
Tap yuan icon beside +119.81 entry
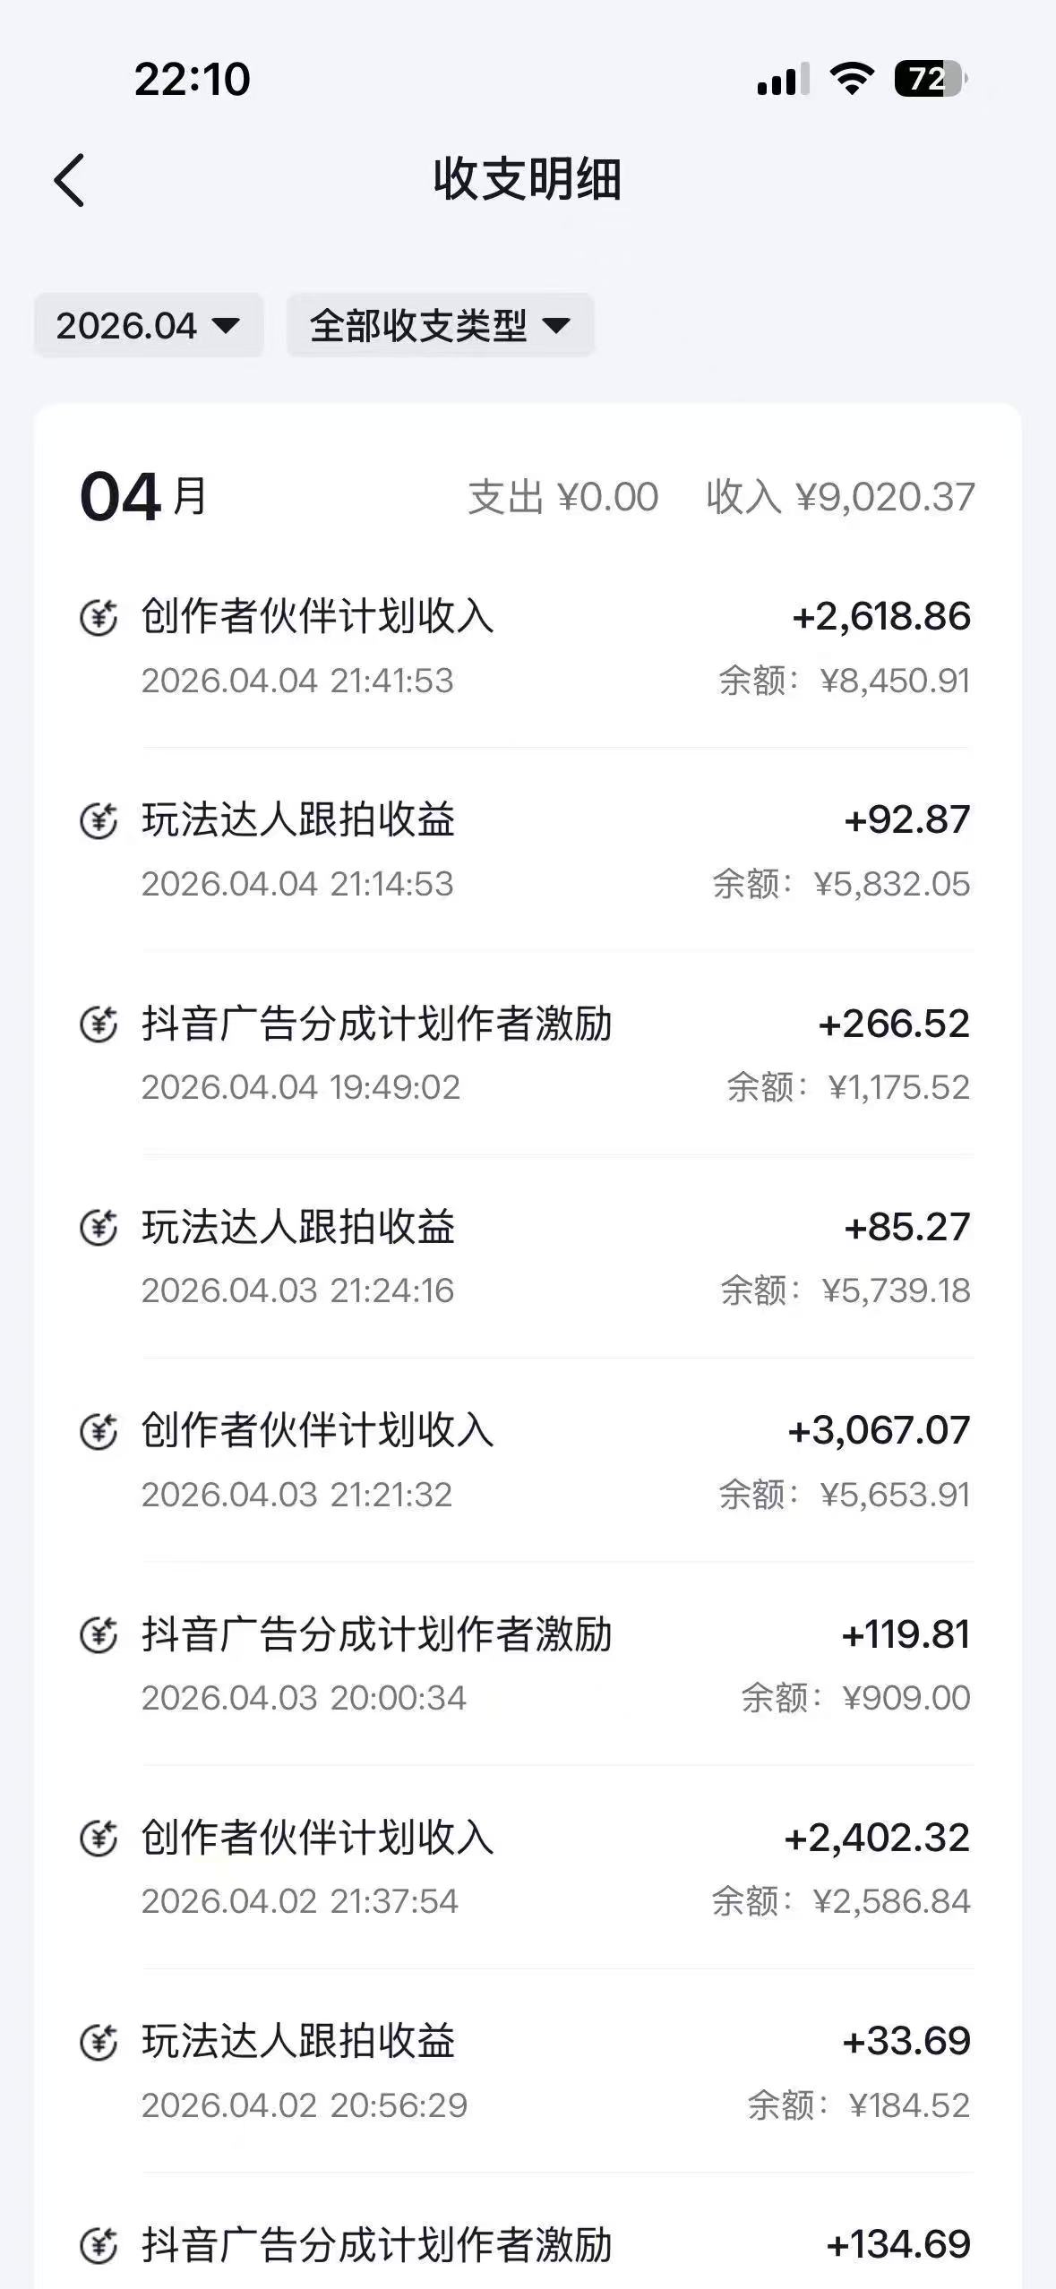tap(99, 1634)
